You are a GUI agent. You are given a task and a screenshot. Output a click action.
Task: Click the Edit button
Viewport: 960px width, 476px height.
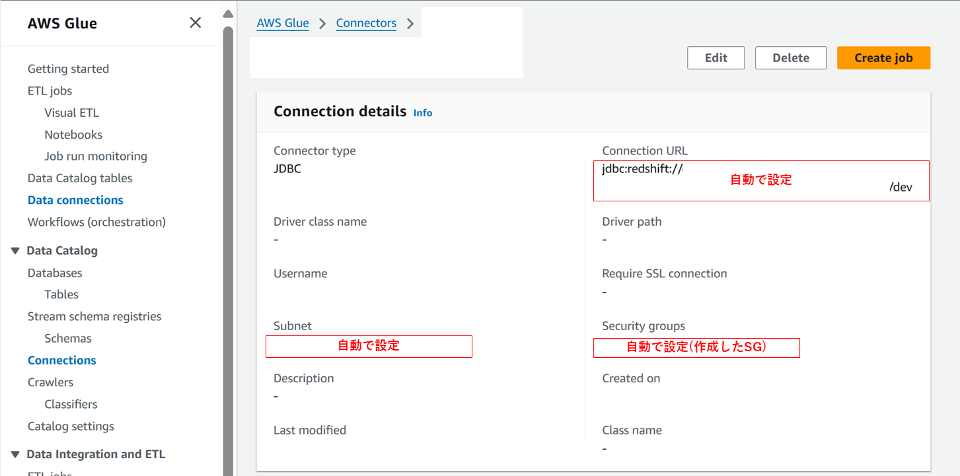716,57
